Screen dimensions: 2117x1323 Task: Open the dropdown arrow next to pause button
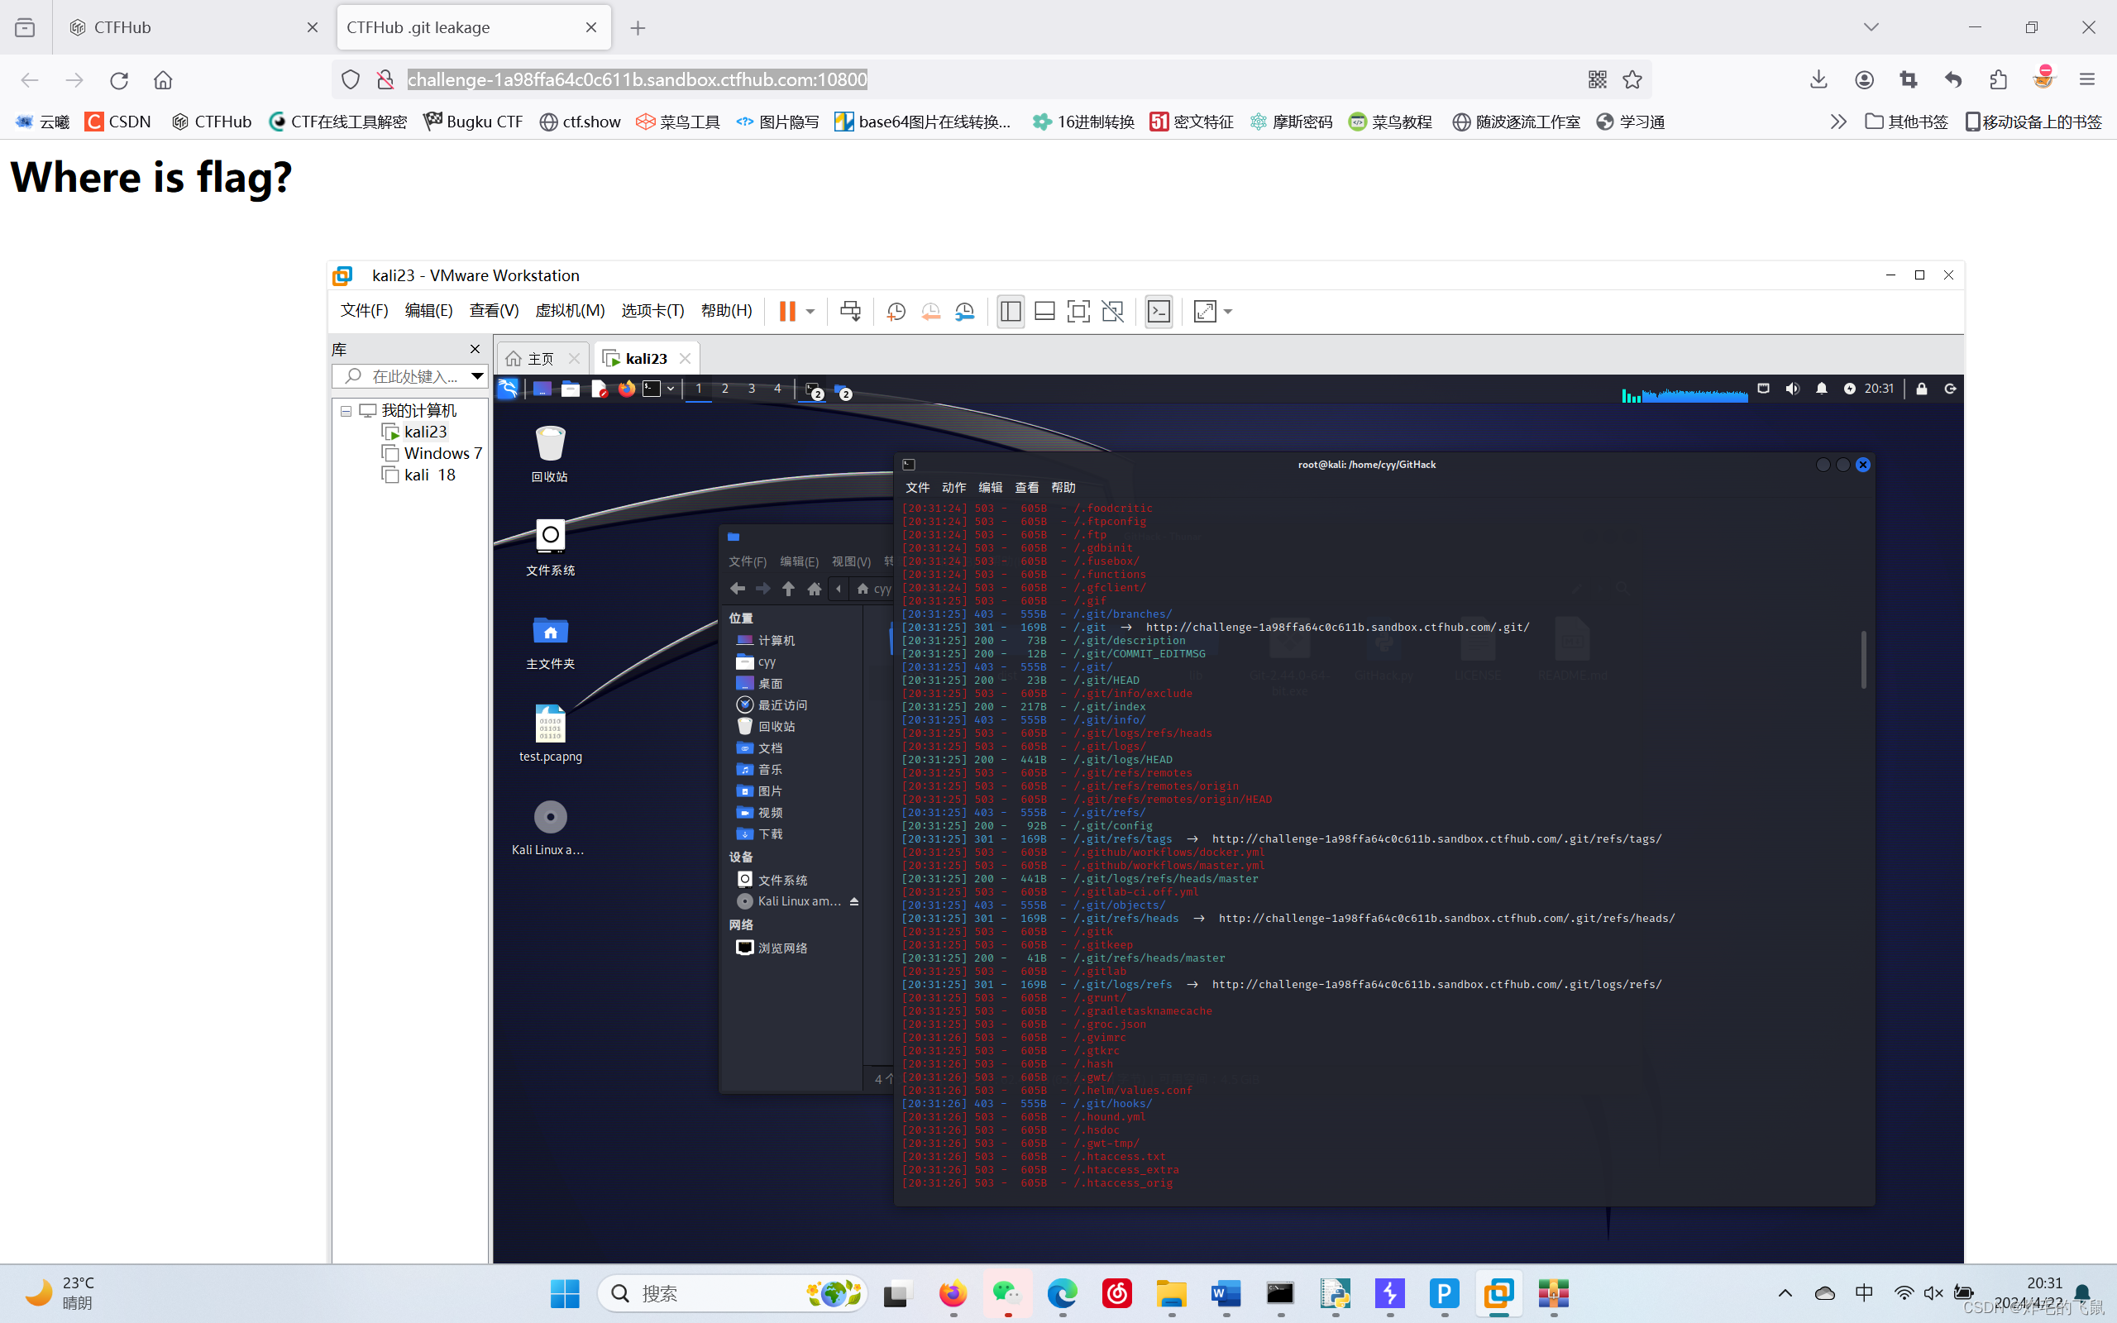point(811,312)
